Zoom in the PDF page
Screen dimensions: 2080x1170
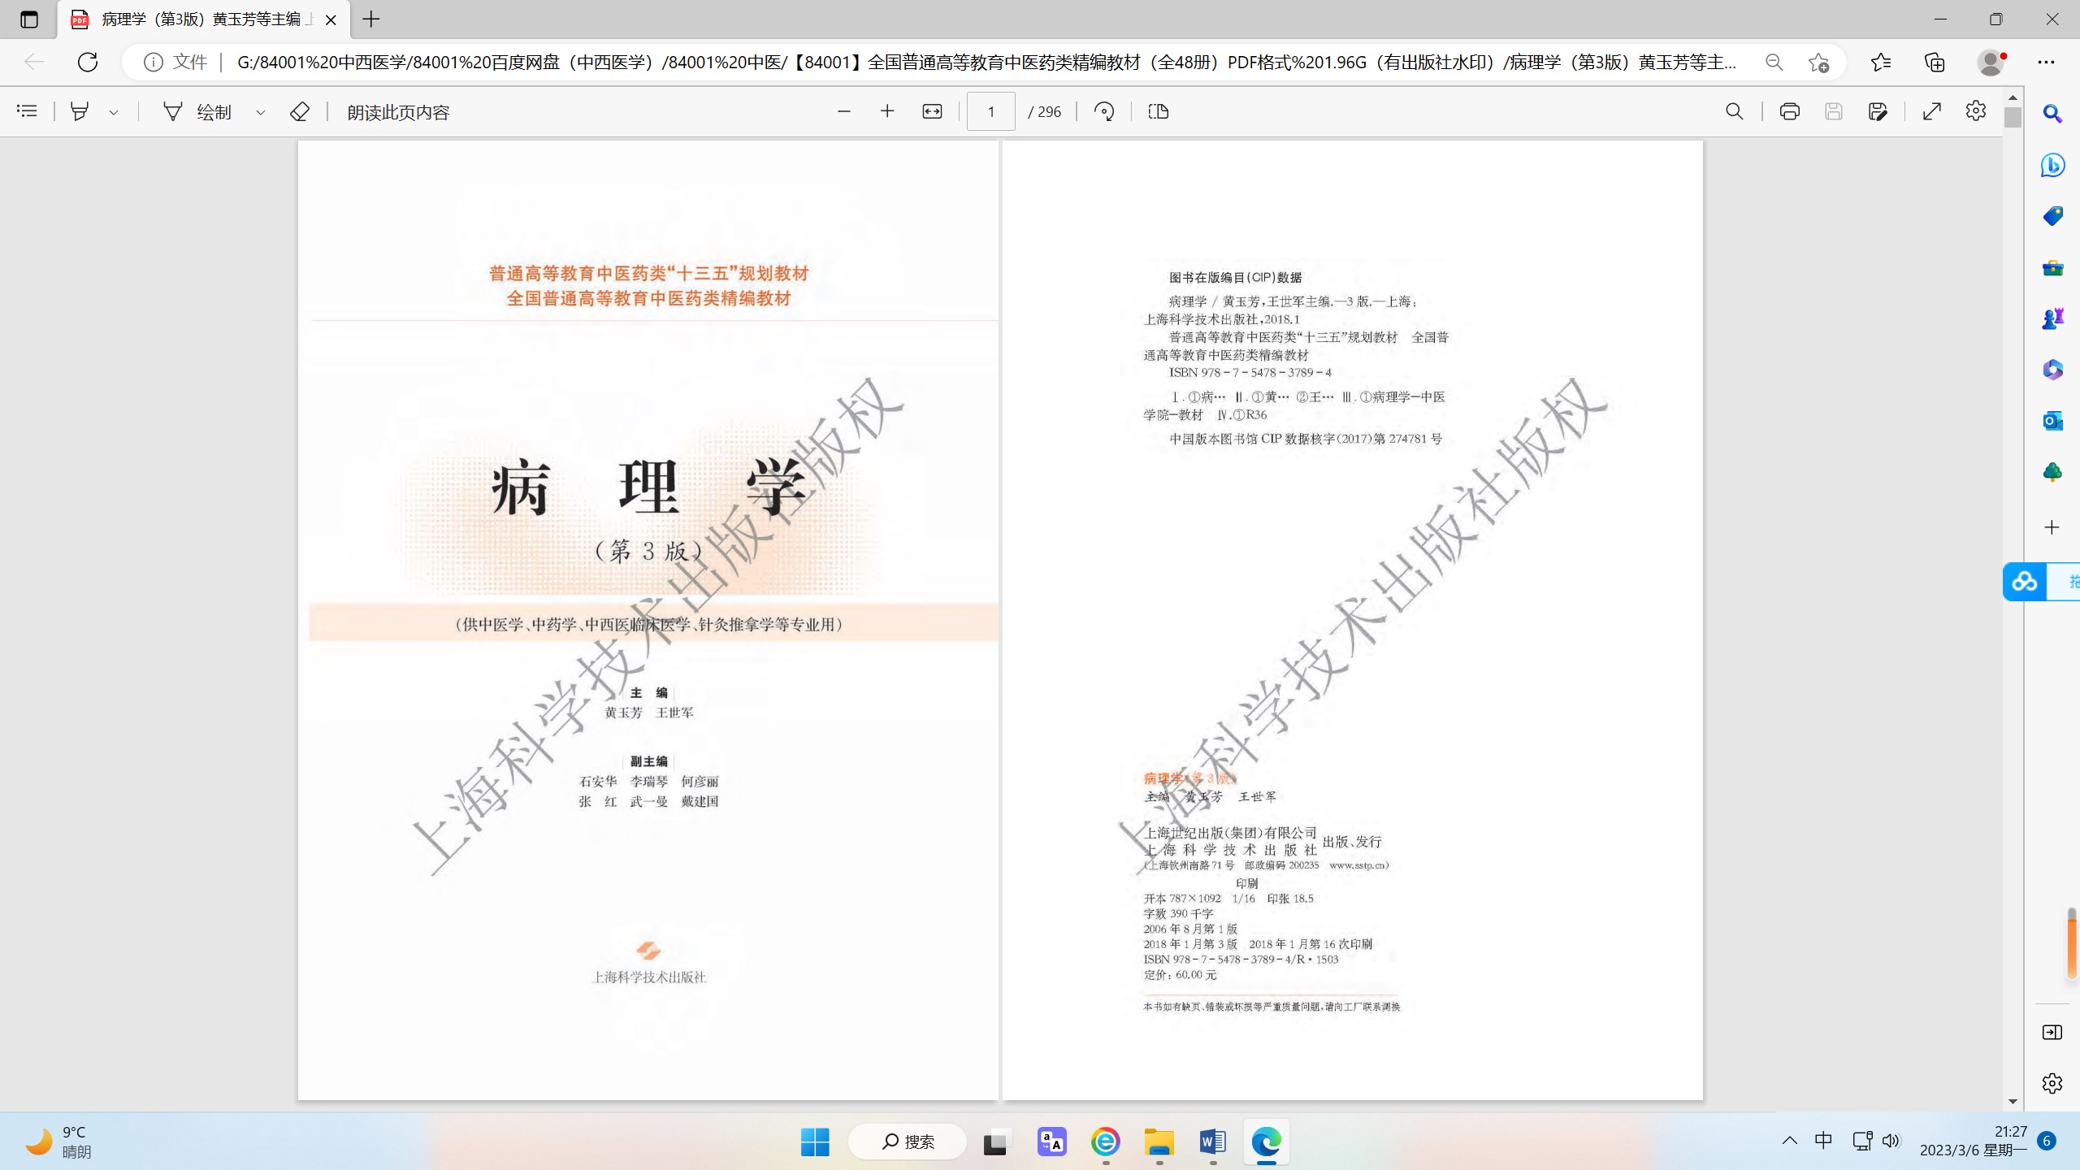pos(887,111)
